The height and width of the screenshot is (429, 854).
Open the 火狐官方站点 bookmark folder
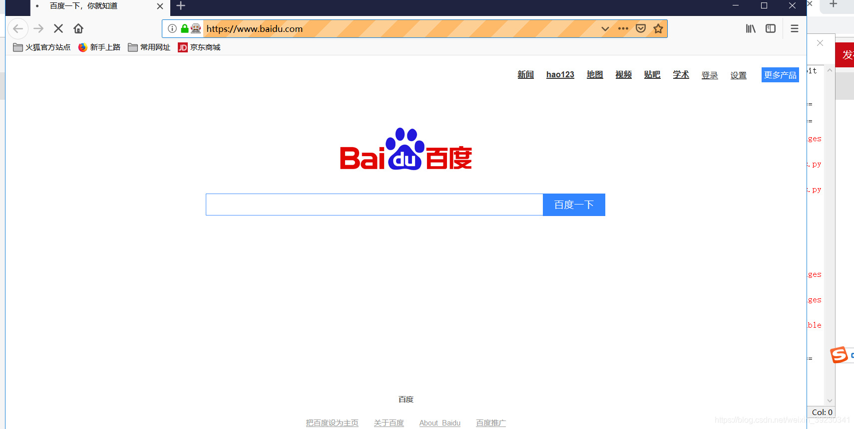[x=42, y=47]
